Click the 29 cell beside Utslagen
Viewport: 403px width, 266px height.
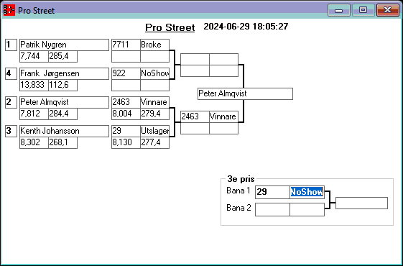(126, 131)
